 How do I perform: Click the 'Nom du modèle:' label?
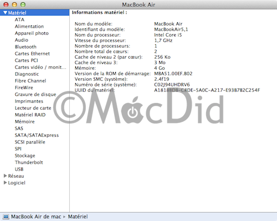coord(94,24)
